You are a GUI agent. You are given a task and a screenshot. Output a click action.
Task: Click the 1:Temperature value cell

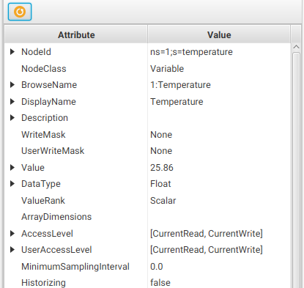[180, 85]
